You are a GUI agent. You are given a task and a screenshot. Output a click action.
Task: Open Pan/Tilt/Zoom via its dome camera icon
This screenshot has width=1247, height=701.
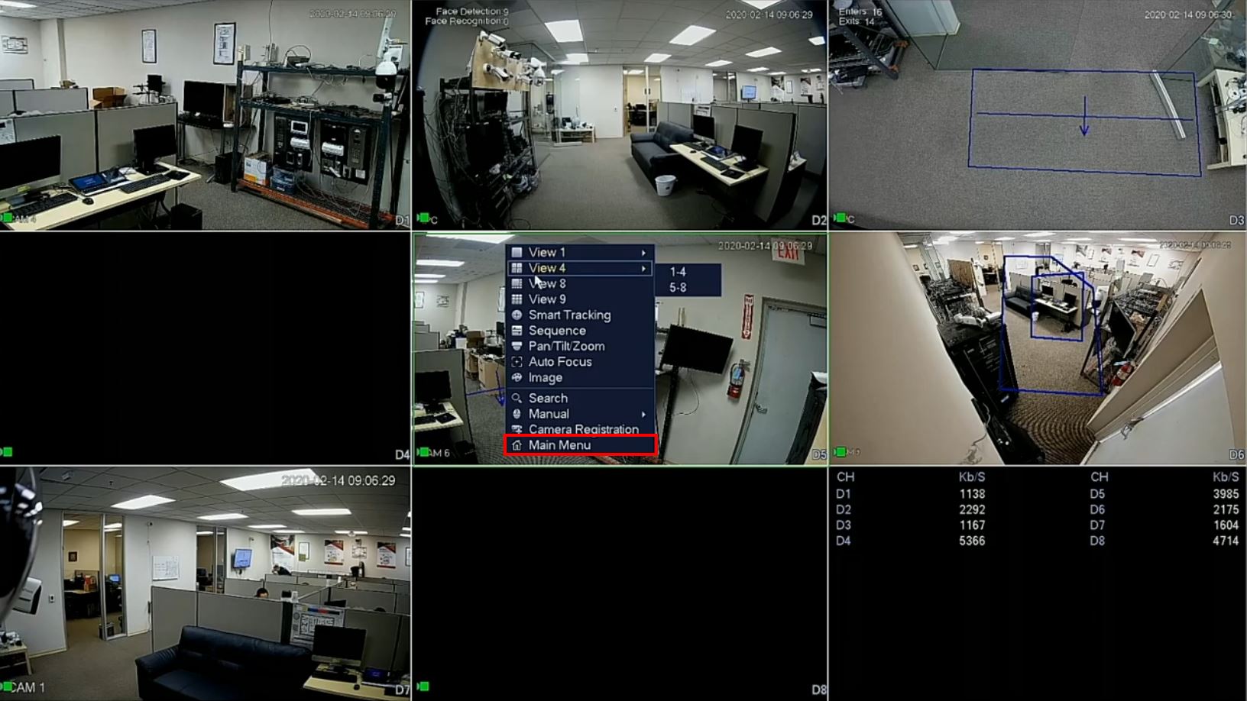pos(517,346)
